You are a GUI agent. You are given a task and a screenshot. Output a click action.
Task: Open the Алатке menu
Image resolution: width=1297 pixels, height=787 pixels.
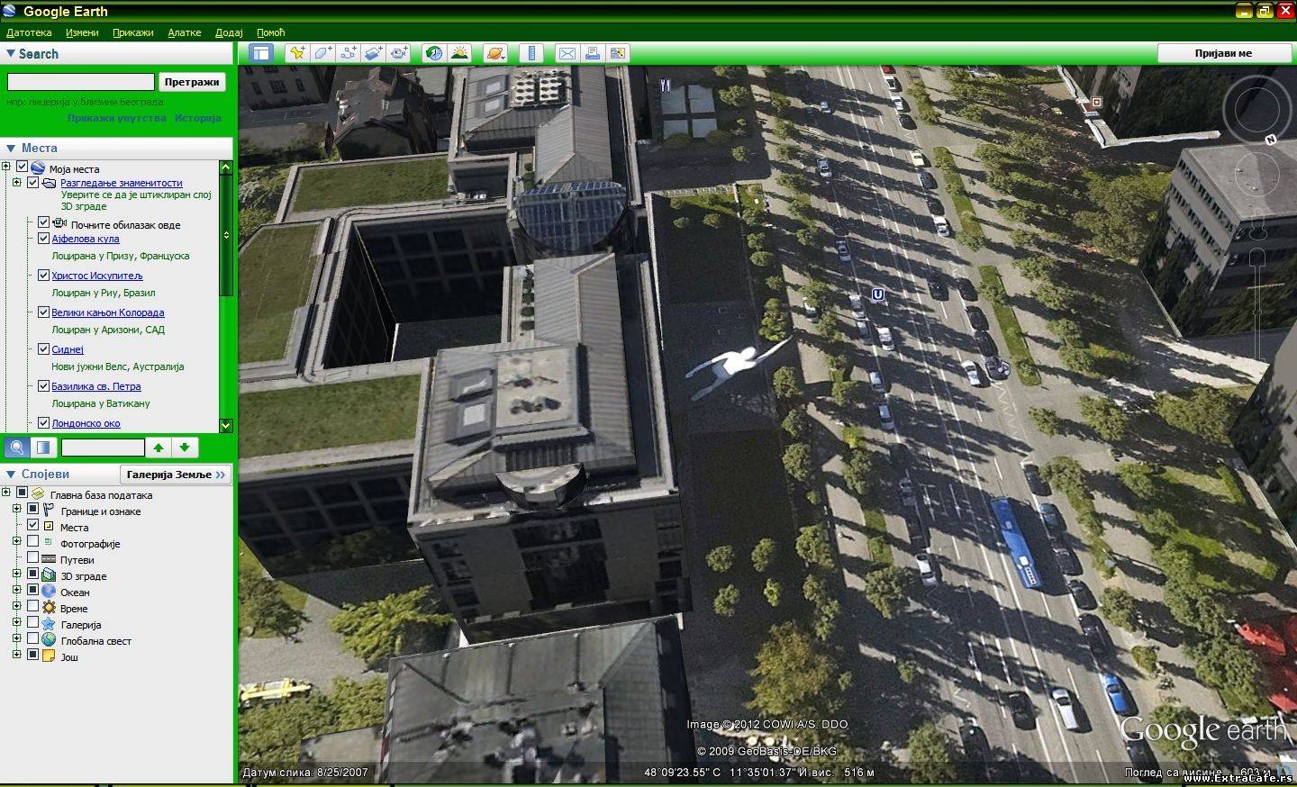click(185, 32)
